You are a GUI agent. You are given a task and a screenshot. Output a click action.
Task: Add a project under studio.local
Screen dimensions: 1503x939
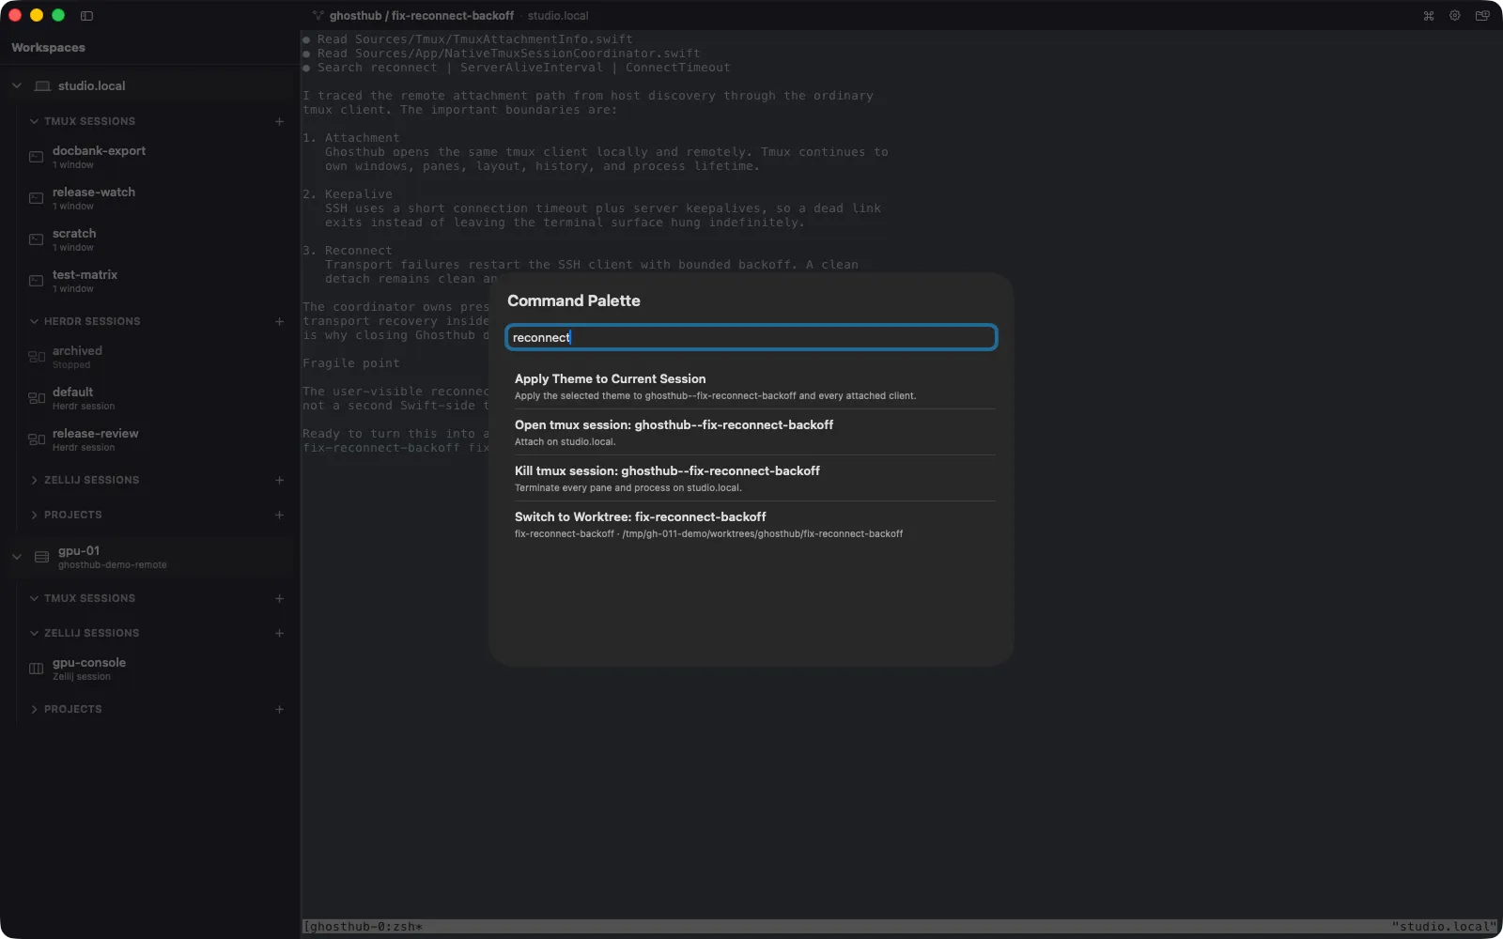pyautogui.click(x=279, y=515)
